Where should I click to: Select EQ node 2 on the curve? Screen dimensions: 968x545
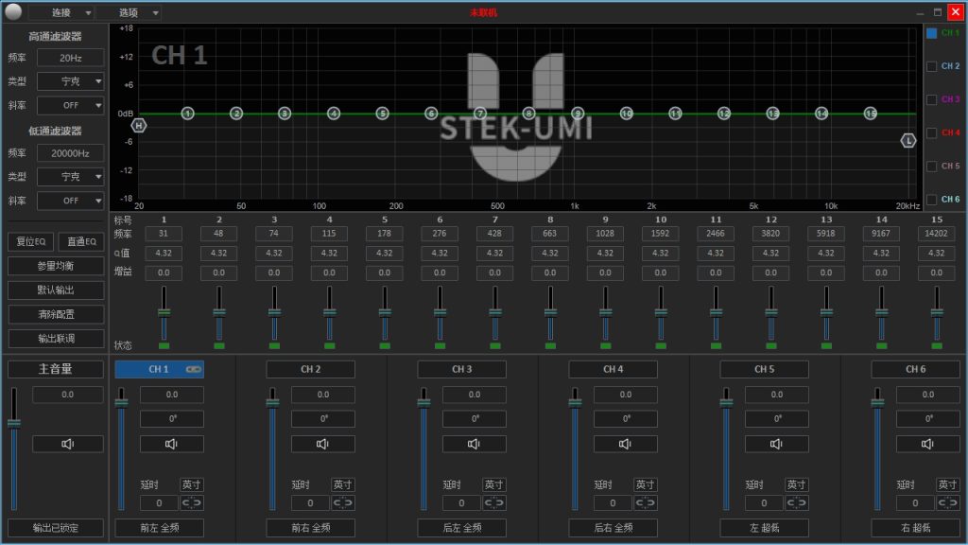click(236, 114)
